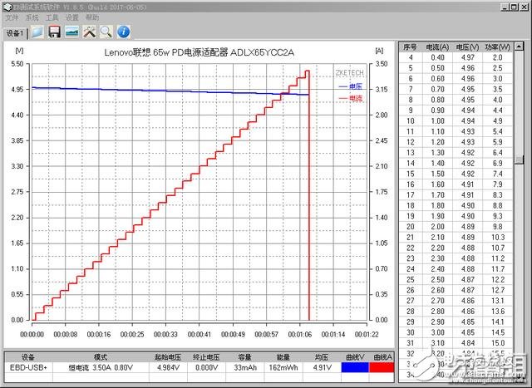Click the save floppy disk icon

pyautogui.click(x=55, y=32)
